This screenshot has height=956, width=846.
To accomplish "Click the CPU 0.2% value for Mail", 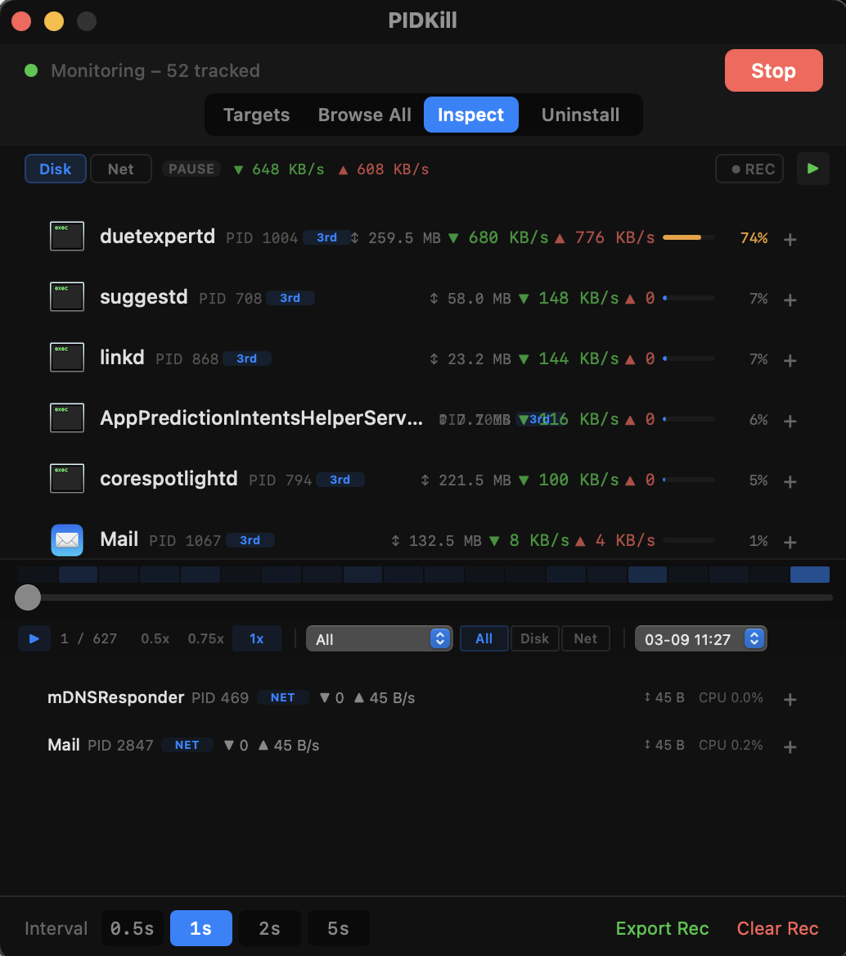I will [x=731, y=745].
